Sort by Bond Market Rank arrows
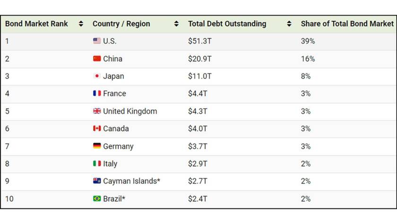This screenshot has height=224, width=397. click(x=81, y=24)
